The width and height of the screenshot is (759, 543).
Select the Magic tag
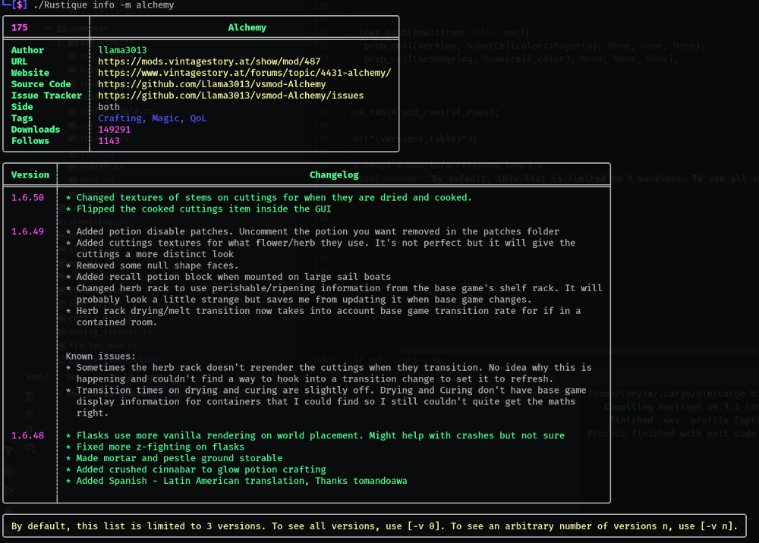[x=168, y=118]
